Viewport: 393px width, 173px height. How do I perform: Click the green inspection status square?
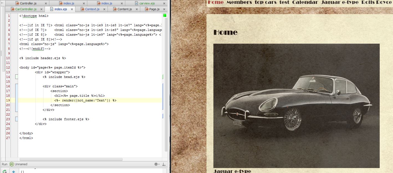tap(165, 15)
